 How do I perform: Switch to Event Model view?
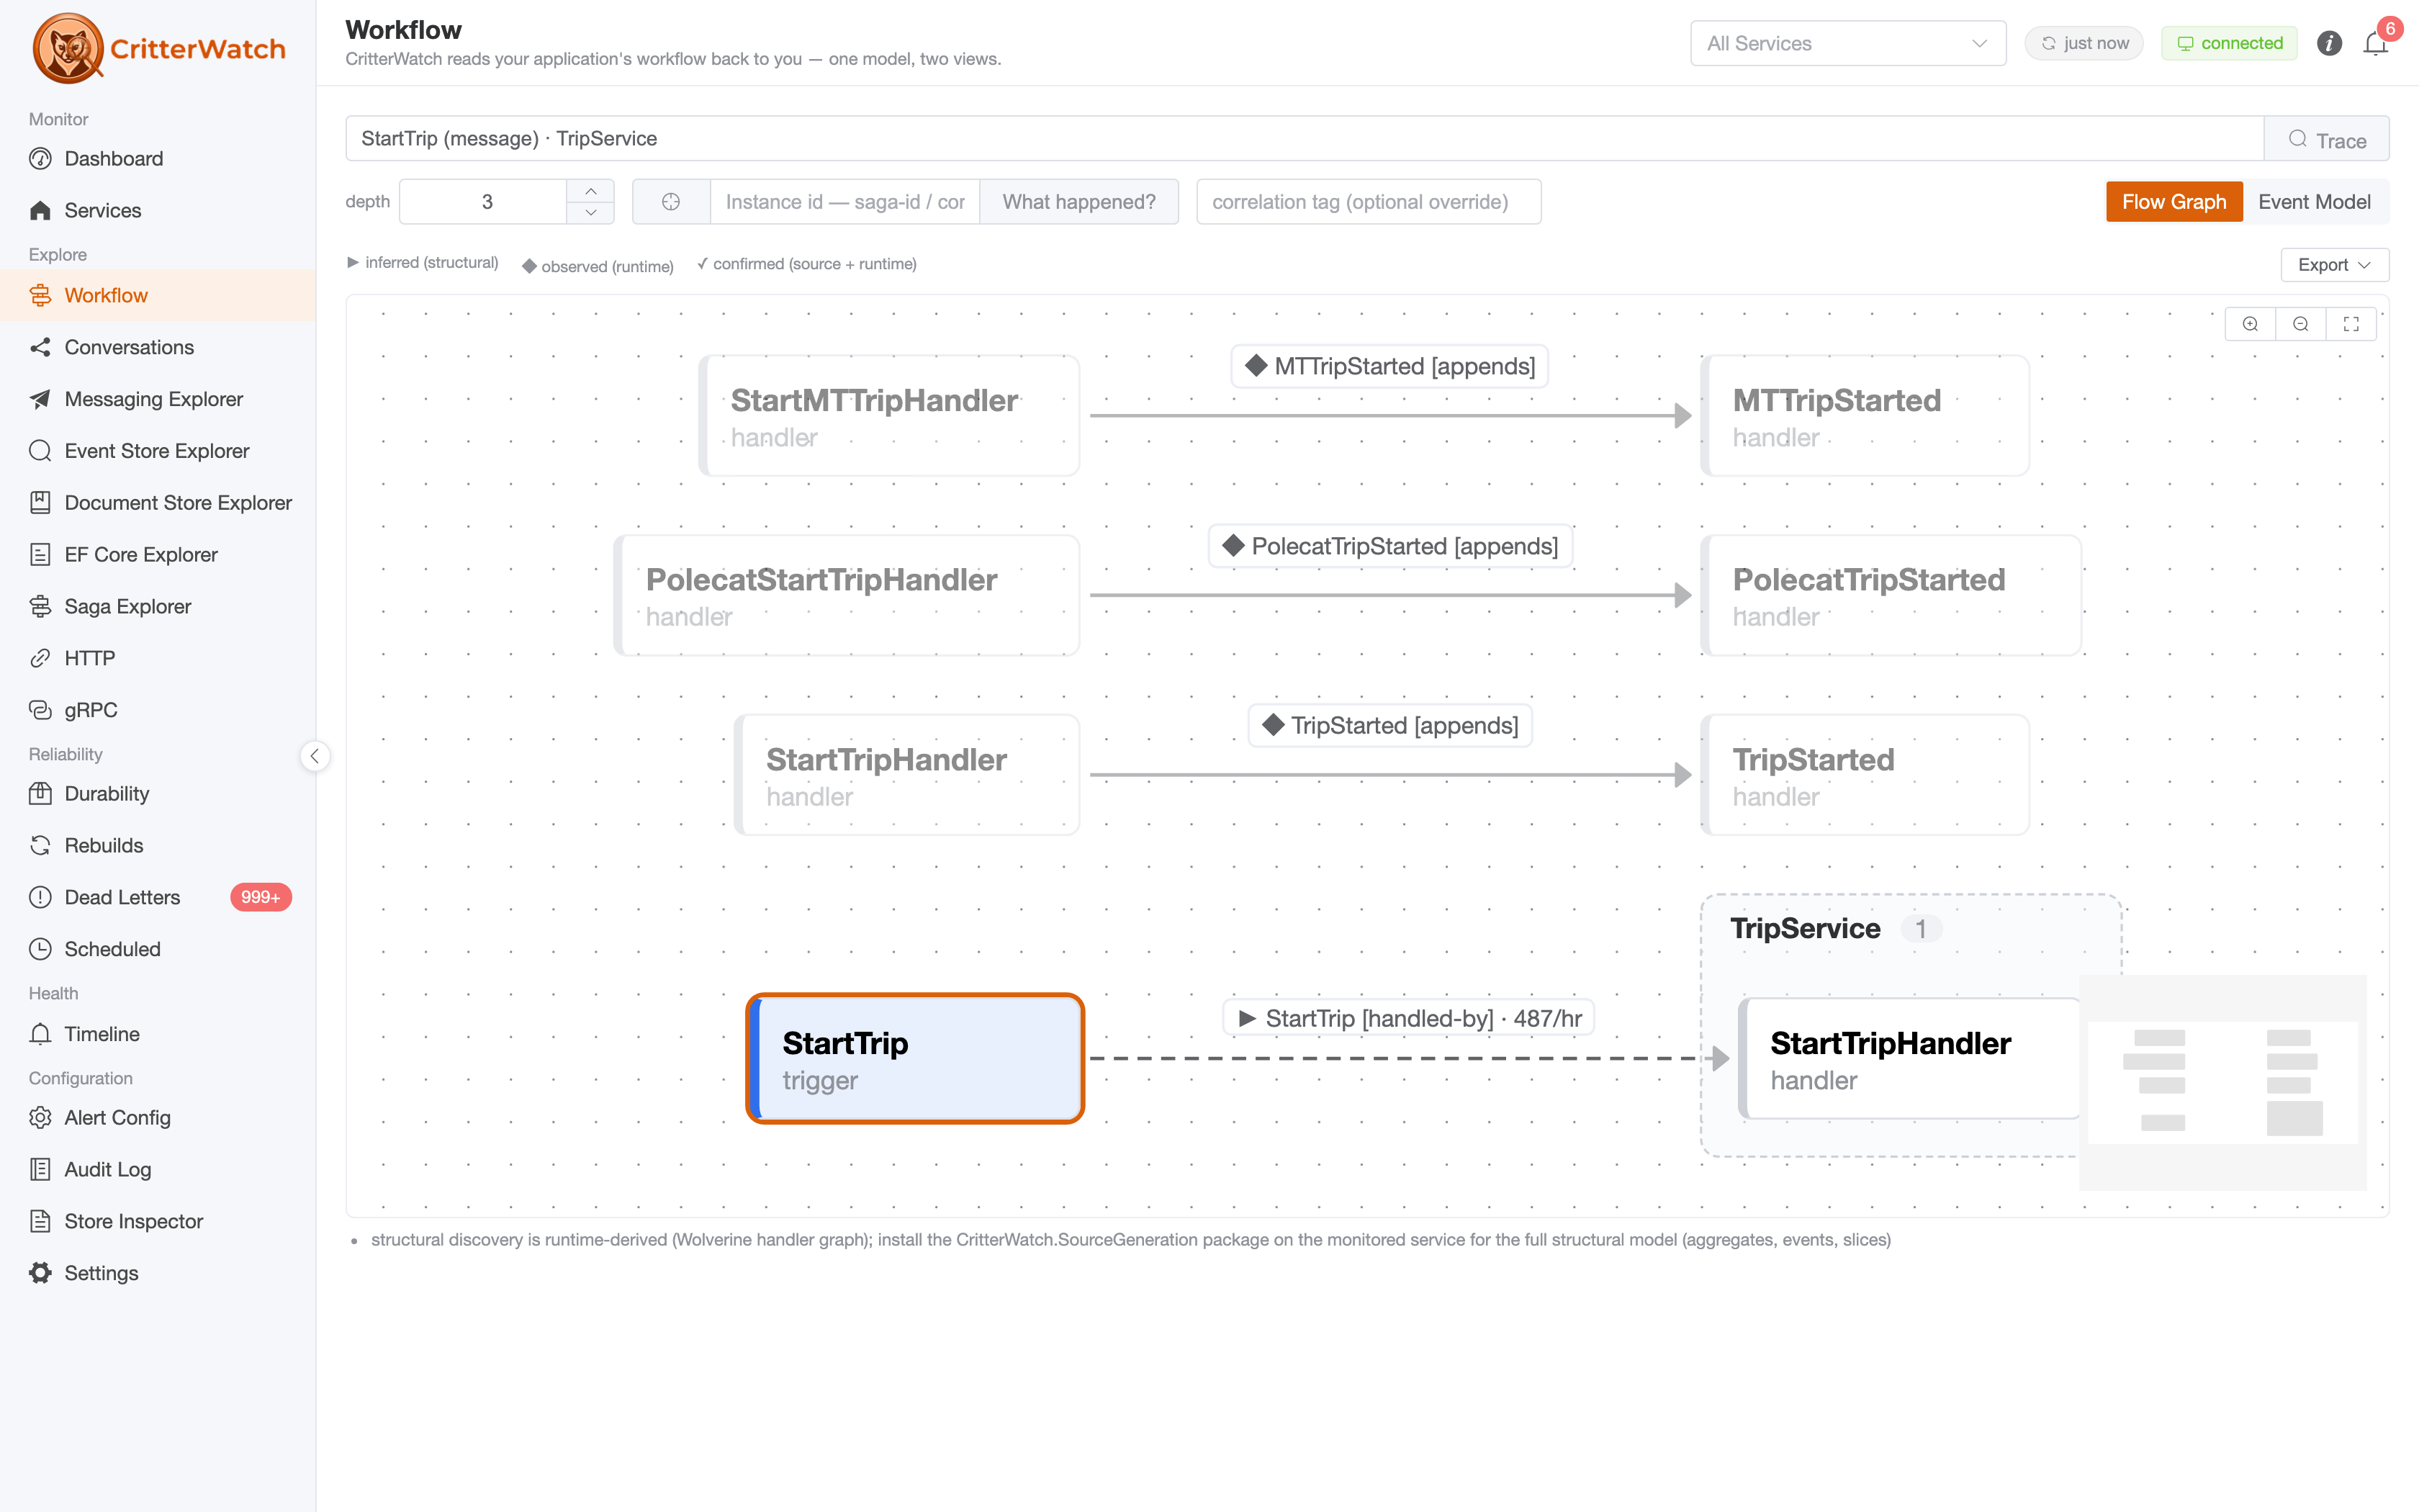(2314, 202)
